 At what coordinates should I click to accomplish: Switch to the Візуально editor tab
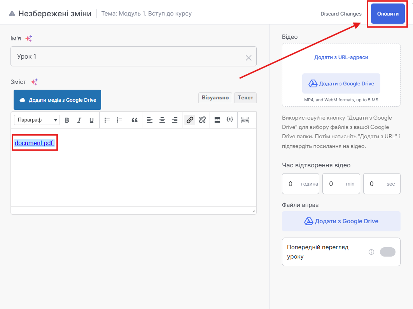(x=215, y=97)
